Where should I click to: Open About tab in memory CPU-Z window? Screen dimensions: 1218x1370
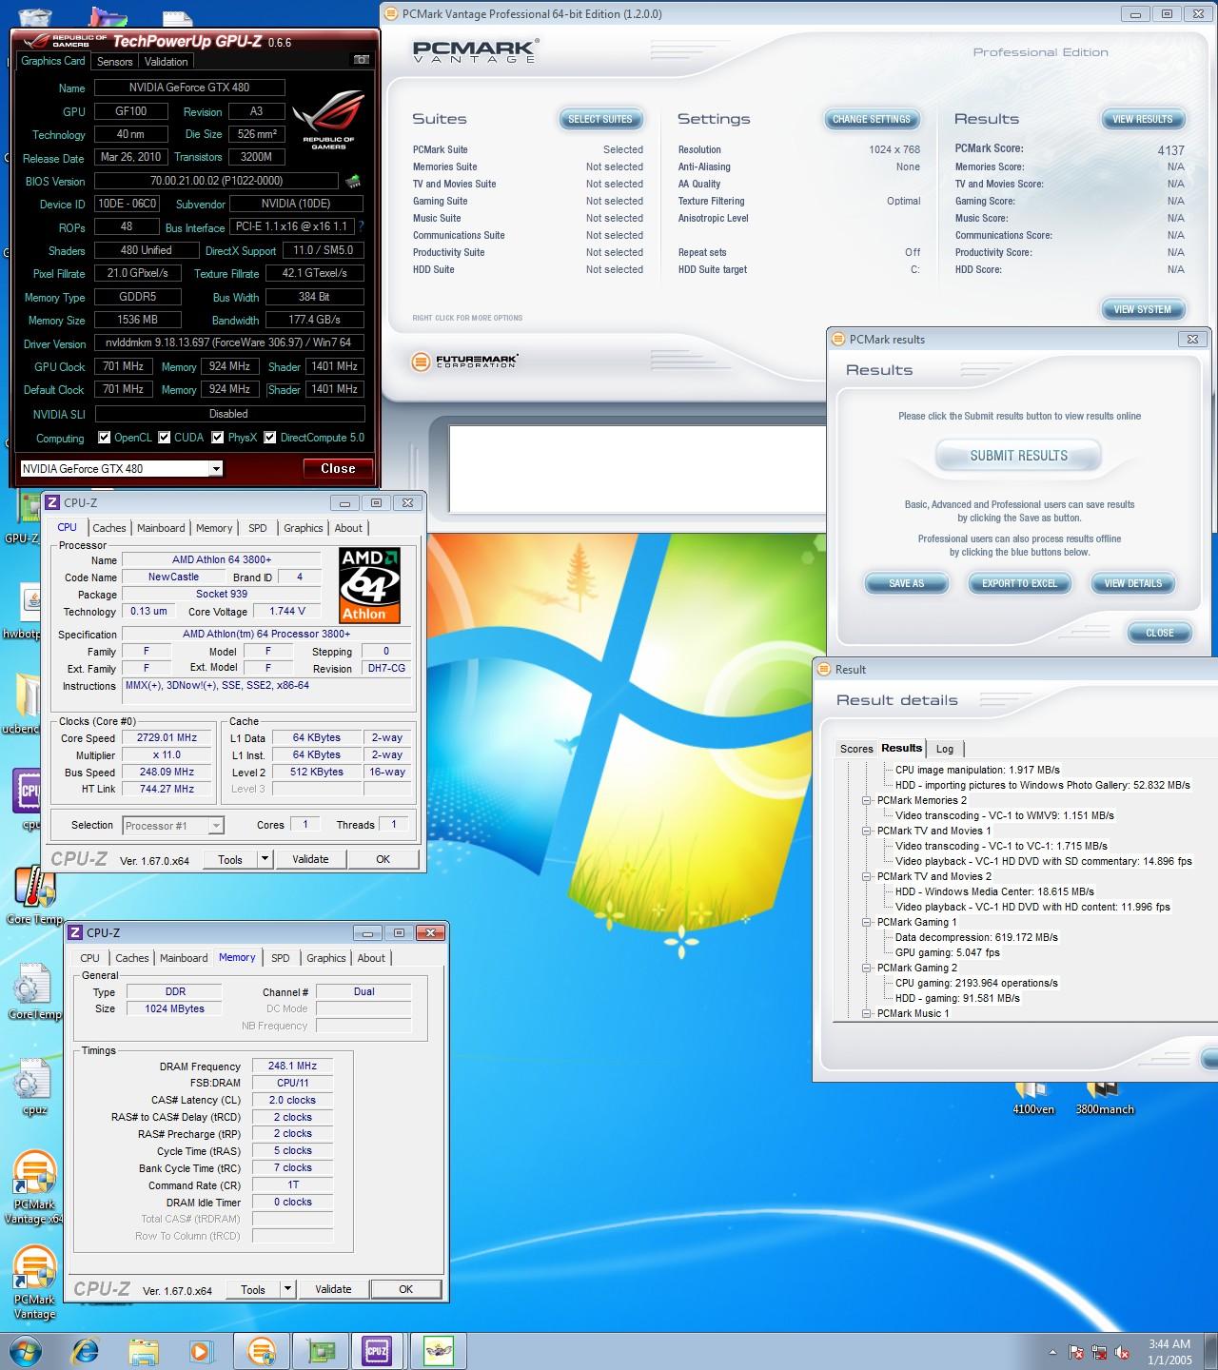pyautogui.click(x=371, y=958)
